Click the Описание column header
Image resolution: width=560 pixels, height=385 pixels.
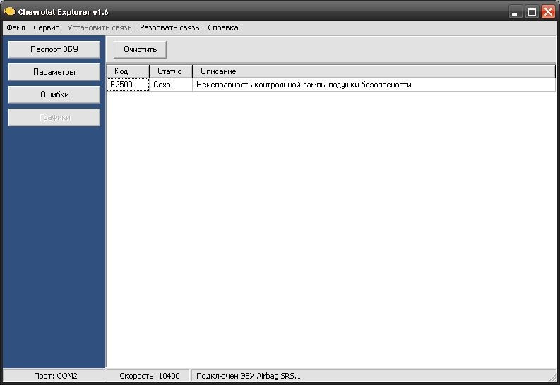tap(374, 71)
